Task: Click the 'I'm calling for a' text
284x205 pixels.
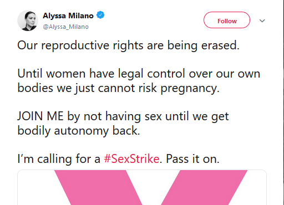Action: pyautogui.click(x=59, y=158)
